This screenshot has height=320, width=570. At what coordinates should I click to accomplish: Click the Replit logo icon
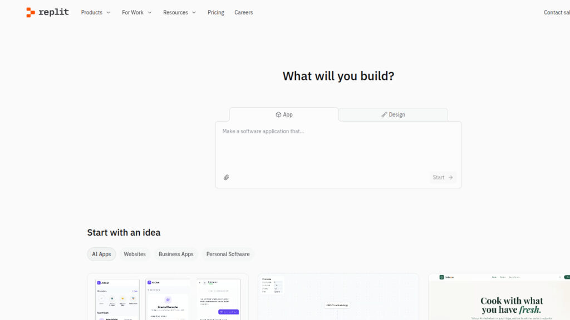[31, 12]
